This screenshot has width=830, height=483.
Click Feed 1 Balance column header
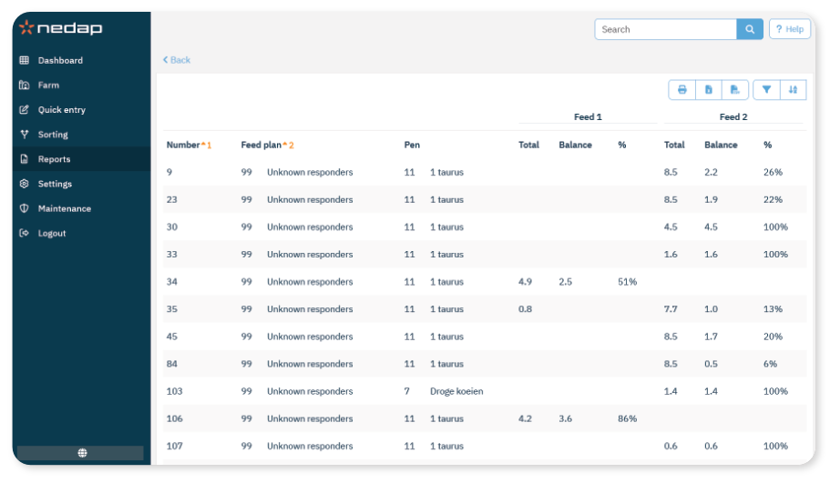click(576, 145)
